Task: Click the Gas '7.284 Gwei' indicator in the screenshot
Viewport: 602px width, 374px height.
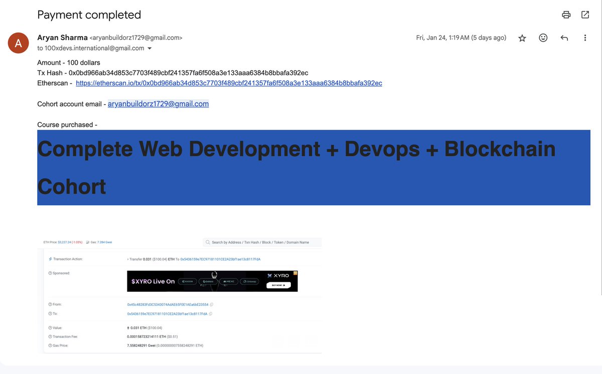Action: click(101, 242)
